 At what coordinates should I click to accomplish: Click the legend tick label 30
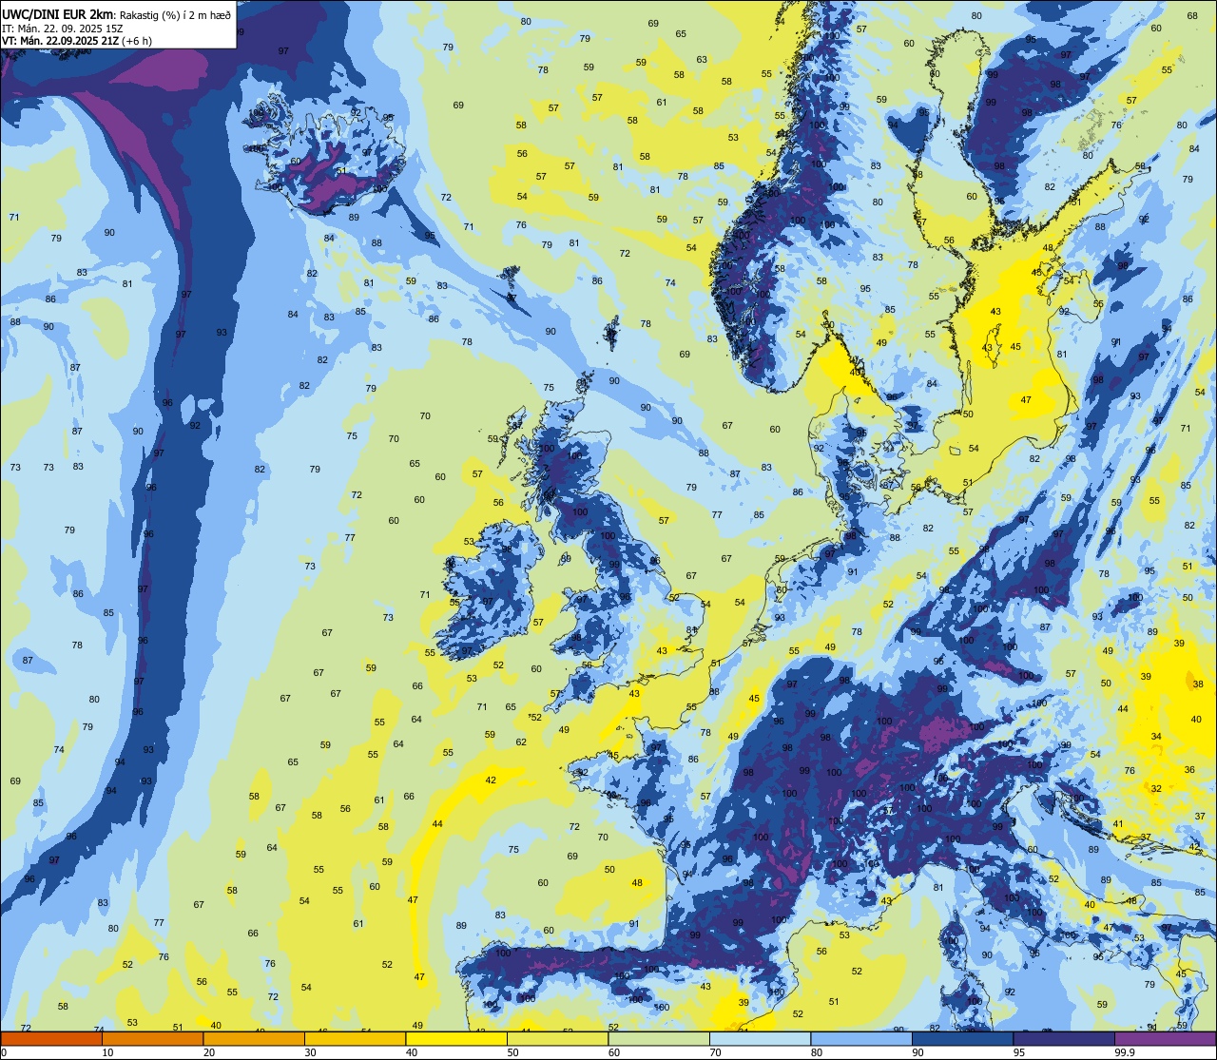[x=310, y=1052]
